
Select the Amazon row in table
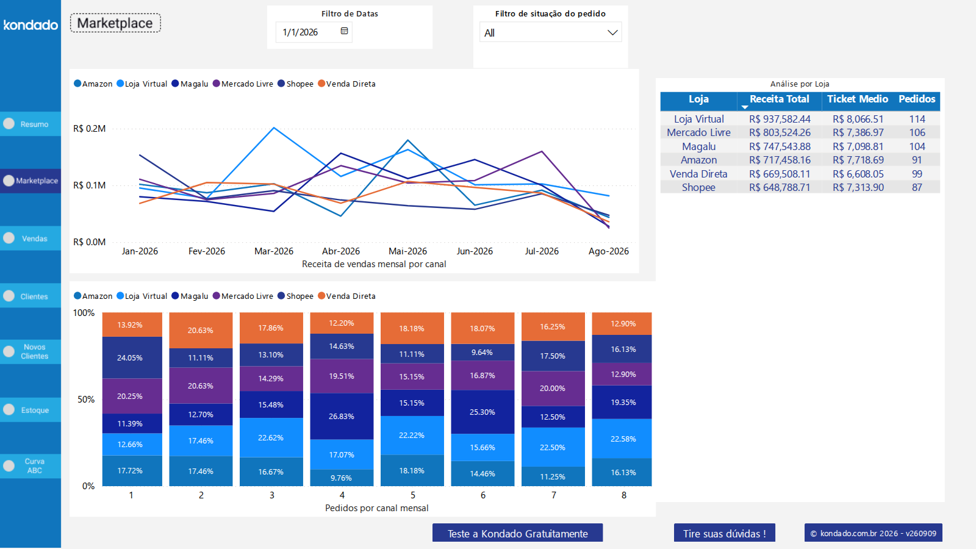(x=800, y=160)
